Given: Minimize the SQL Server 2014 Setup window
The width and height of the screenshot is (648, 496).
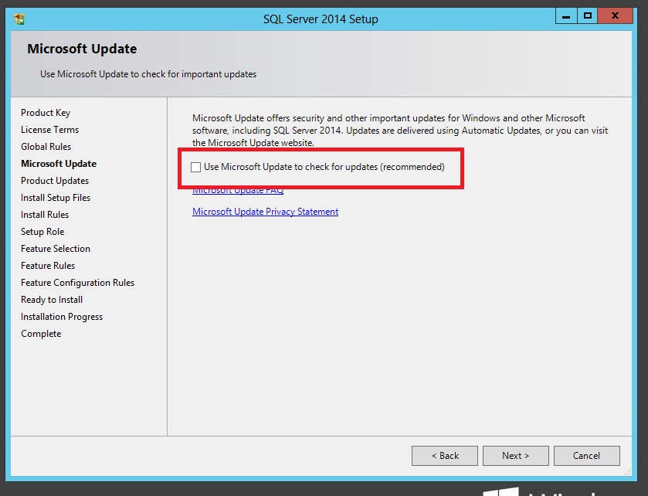Looking at the screenshot, I should [x=566, y=16].
